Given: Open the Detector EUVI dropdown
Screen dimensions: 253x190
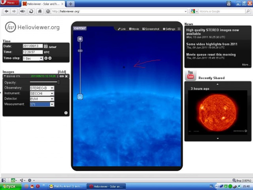Looking at the screenshot, I should (42, 99).
